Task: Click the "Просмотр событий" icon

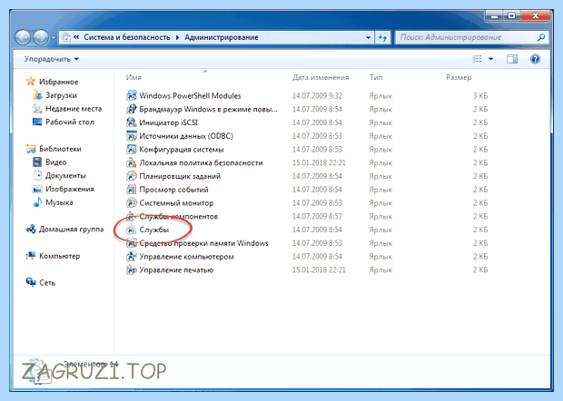Action: pyautogui.click(x=132, y=190)
